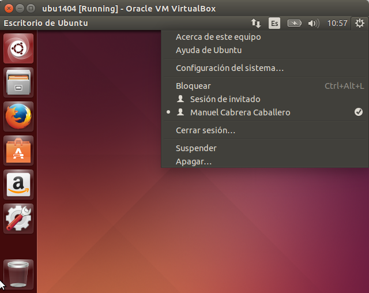The image size is (369, 293).
Task: Click the Escritorio de Ubuntu panel title
Action: pos(46,23)
